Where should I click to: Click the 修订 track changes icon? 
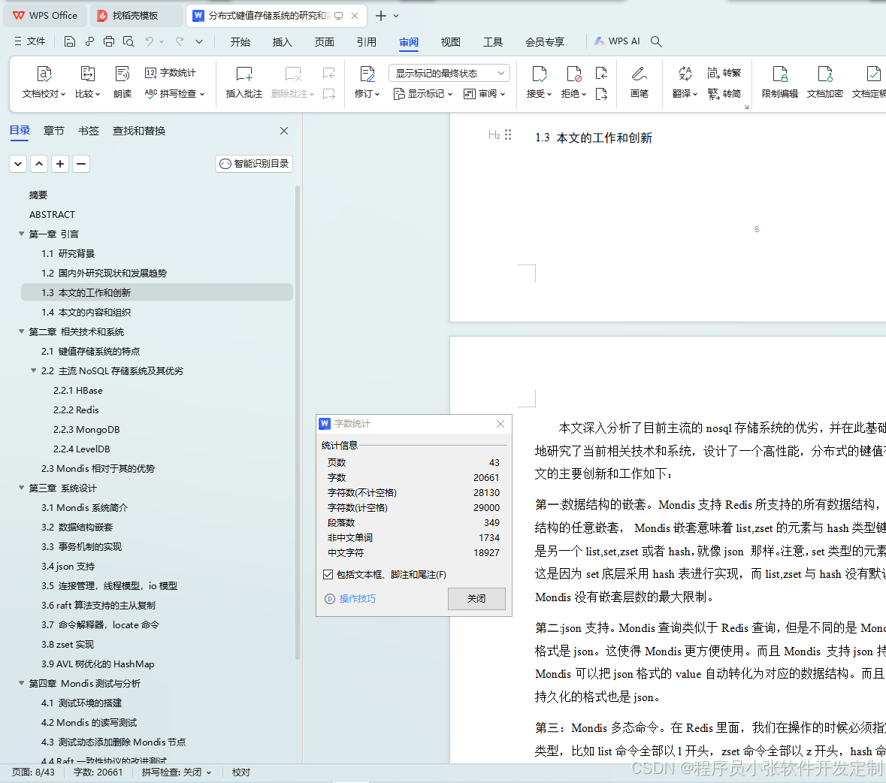click(367, 74)
